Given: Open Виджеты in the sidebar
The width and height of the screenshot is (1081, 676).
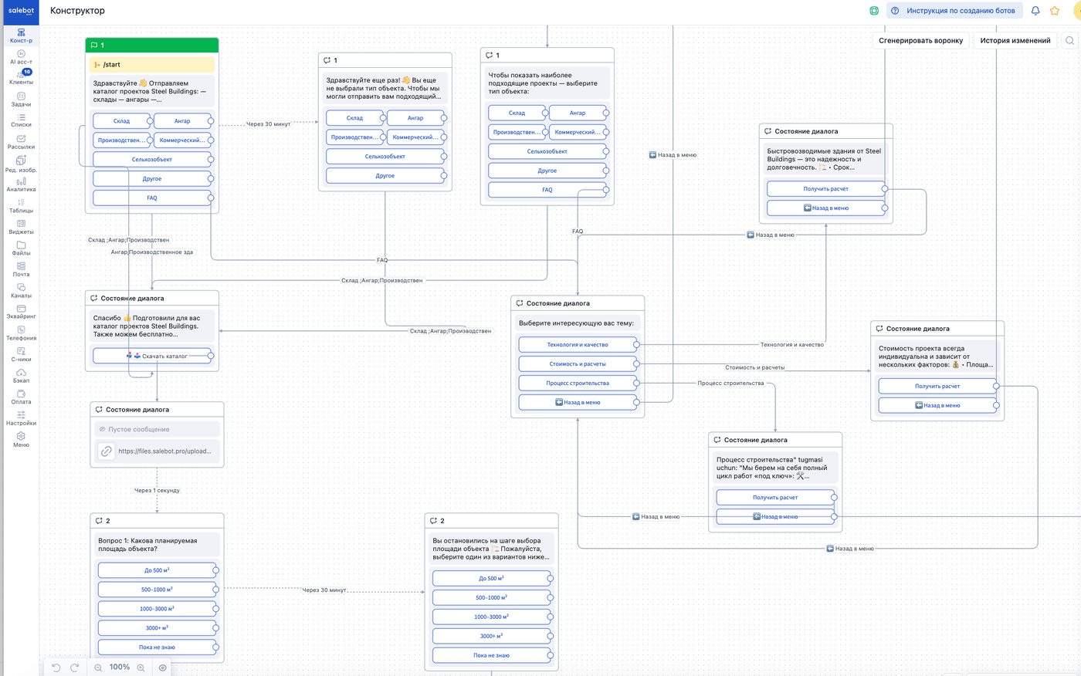Looking at the screenshot, I should [21, 227].
